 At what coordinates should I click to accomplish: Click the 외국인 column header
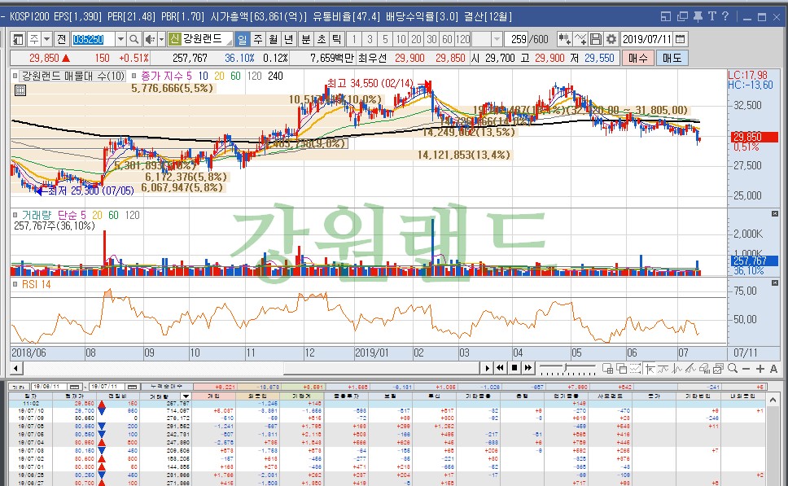[258, 396]
